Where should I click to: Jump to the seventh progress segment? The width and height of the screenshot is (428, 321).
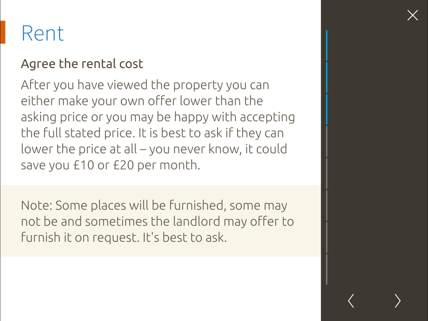pyautogui.click(x=327, y=237)
